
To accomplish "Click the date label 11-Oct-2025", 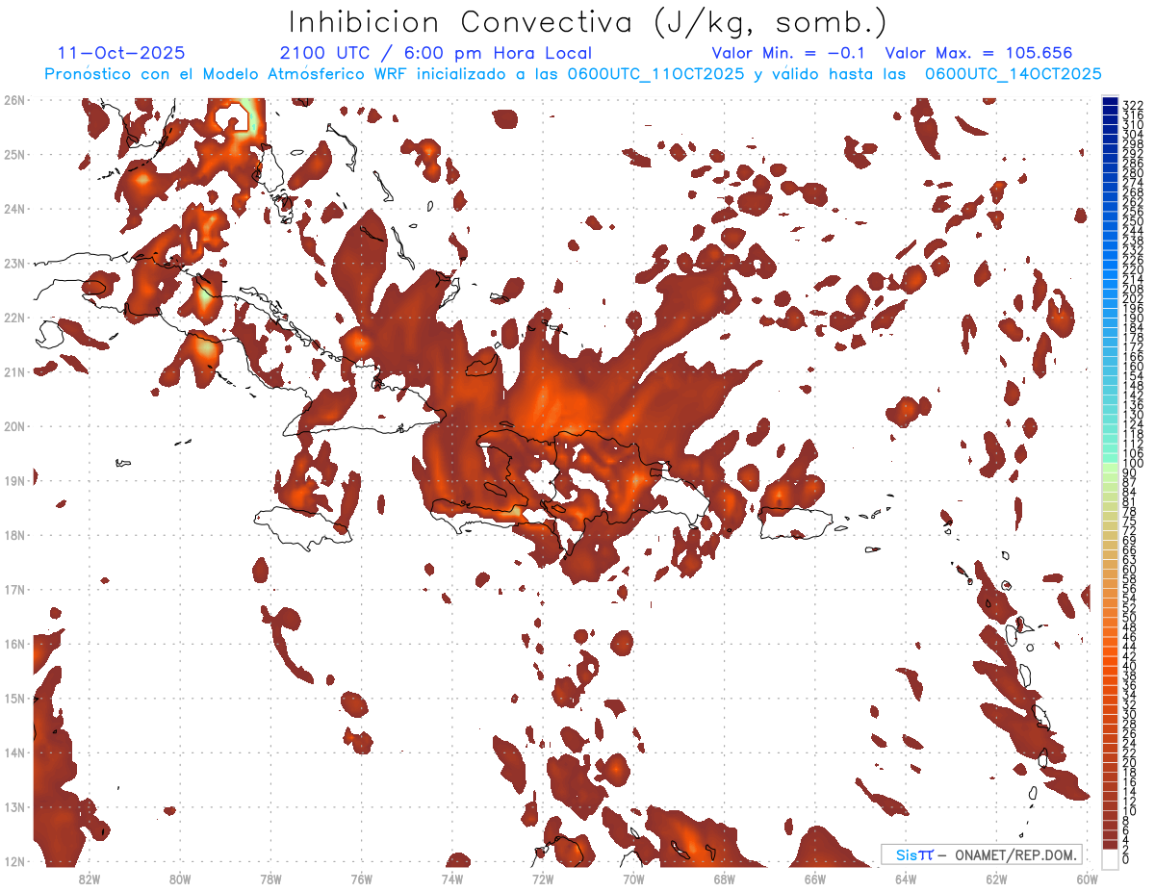I will 121,53.
